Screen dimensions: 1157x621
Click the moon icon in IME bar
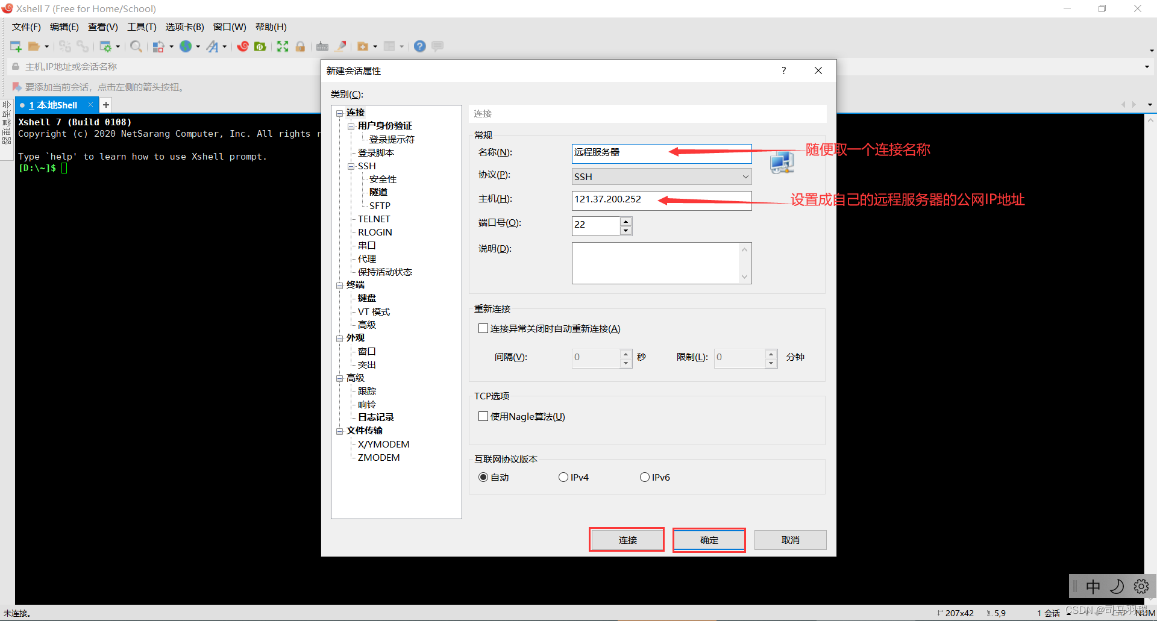pyautogui.click(x=1117, y=586)
